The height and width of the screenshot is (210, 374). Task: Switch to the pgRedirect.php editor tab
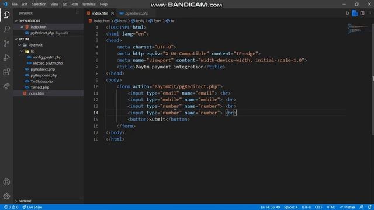point(137,13)
